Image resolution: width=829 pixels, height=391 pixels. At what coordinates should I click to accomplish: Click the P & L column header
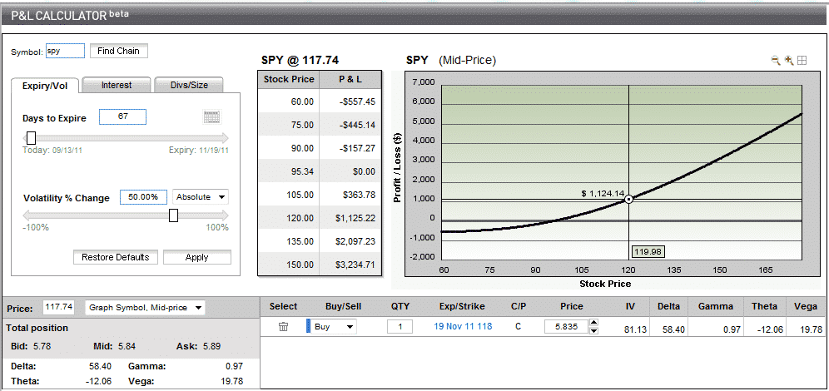pos(350,79)
